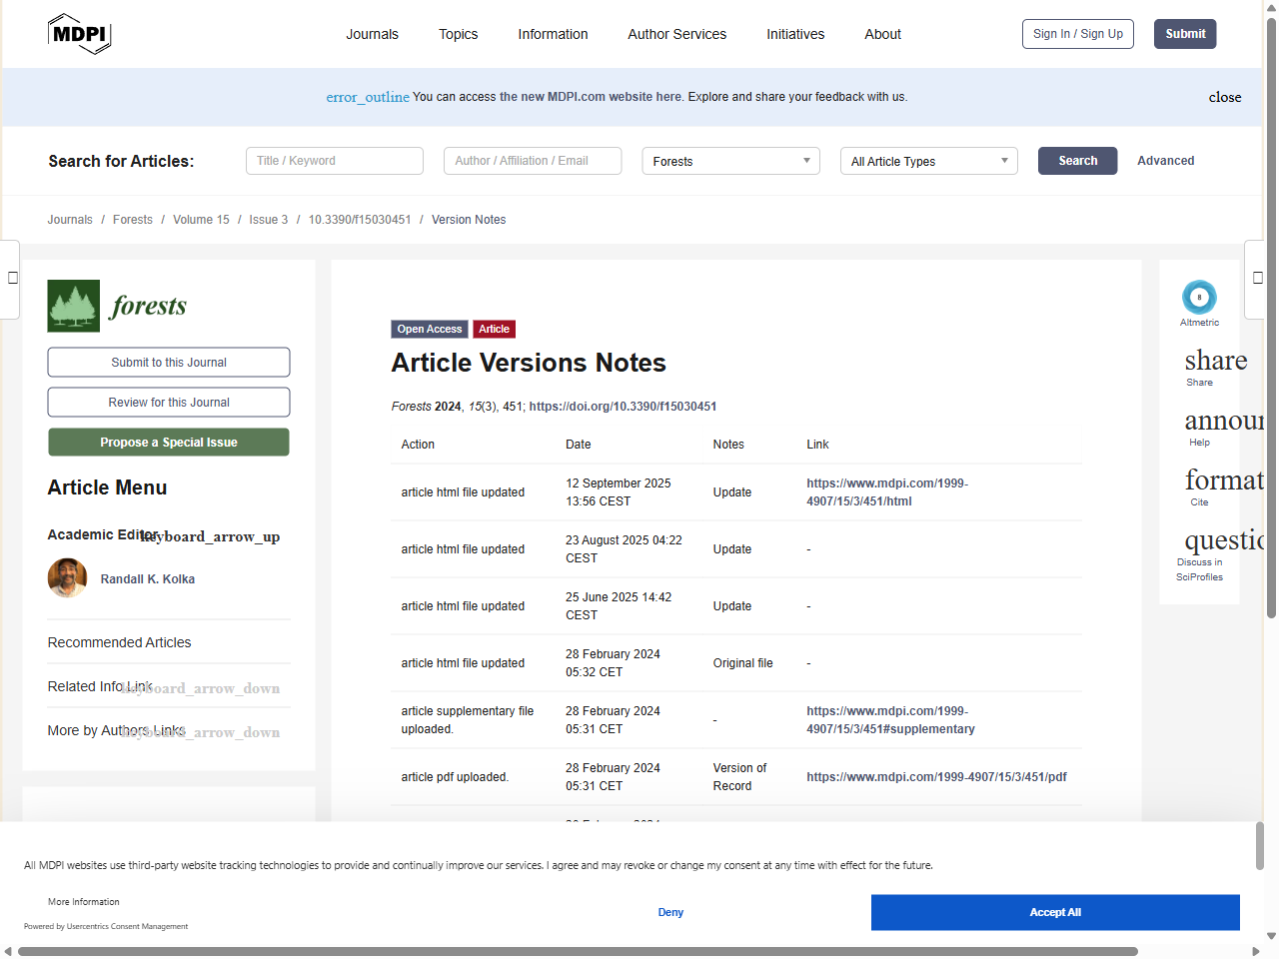
Task: Open Discuss in SciProfiles icon
Action: point(1224,540)
